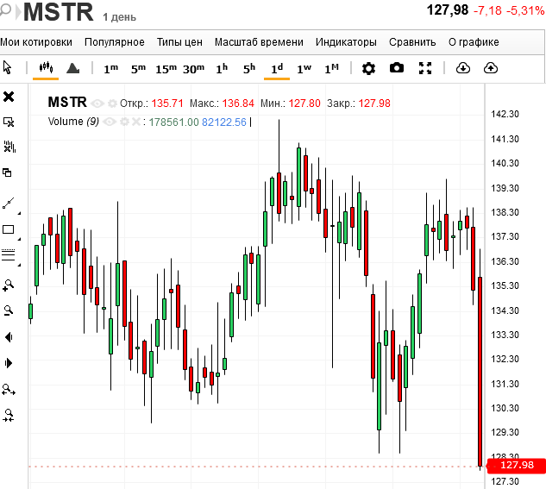Viewport: 546px width, 489px height.
Task: Set the 15m timeframe
Action: point(166,69)
